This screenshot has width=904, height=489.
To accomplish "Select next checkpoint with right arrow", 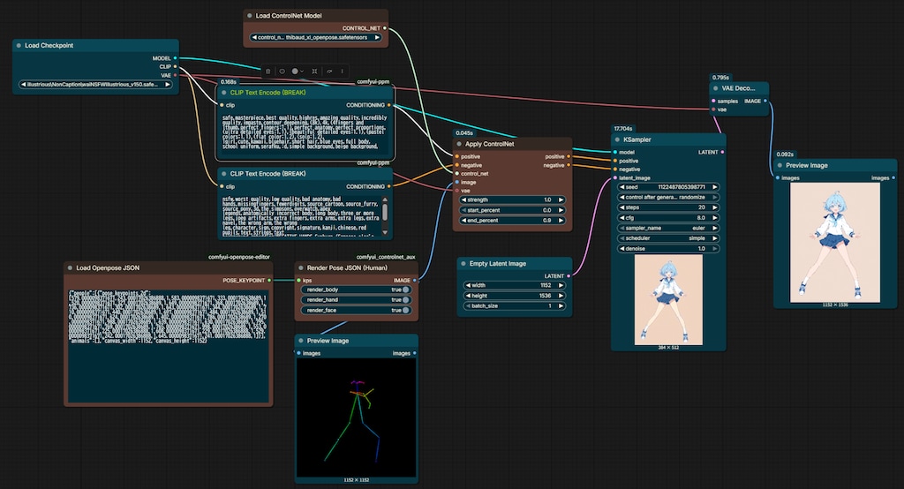I will (x=168, y=84).
